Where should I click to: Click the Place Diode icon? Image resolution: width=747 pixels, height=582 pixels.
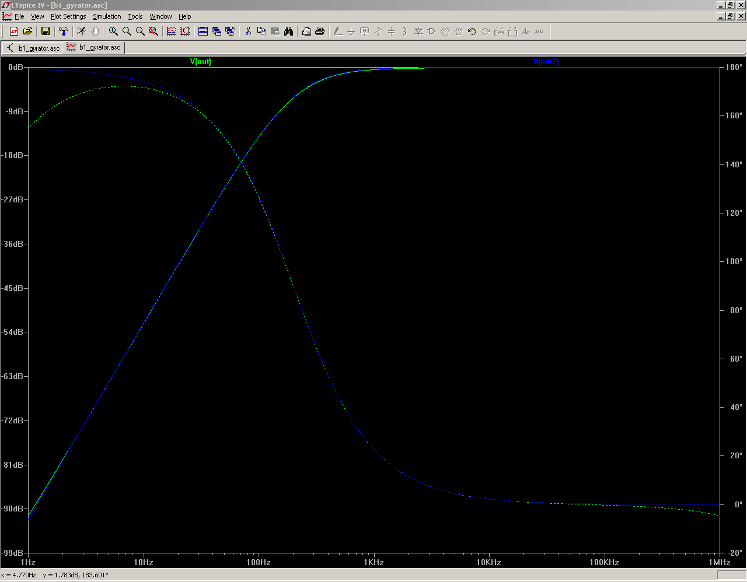click(x=418, y=31)
